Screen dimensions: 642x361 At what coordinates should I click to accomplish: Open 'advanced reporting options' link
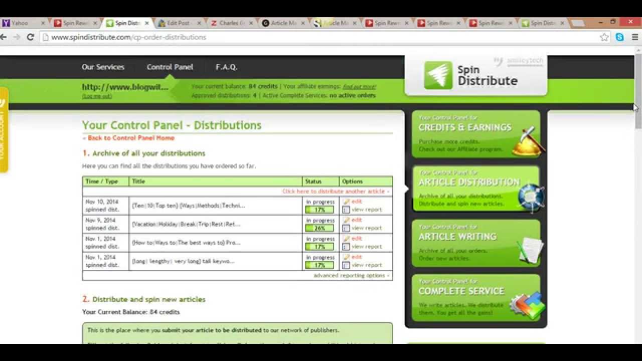(352, 275)
